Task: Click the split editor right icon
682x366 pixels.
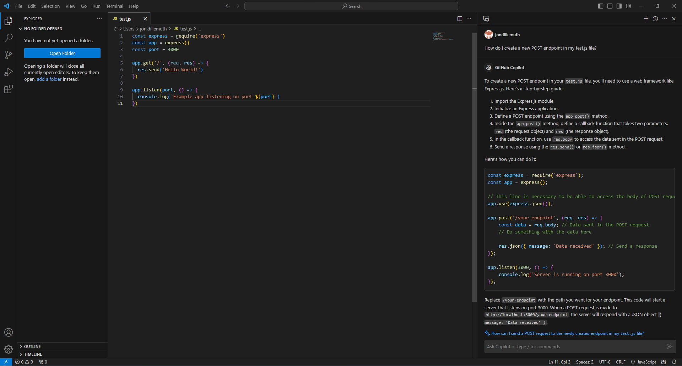Action: (x=460, y=19)
